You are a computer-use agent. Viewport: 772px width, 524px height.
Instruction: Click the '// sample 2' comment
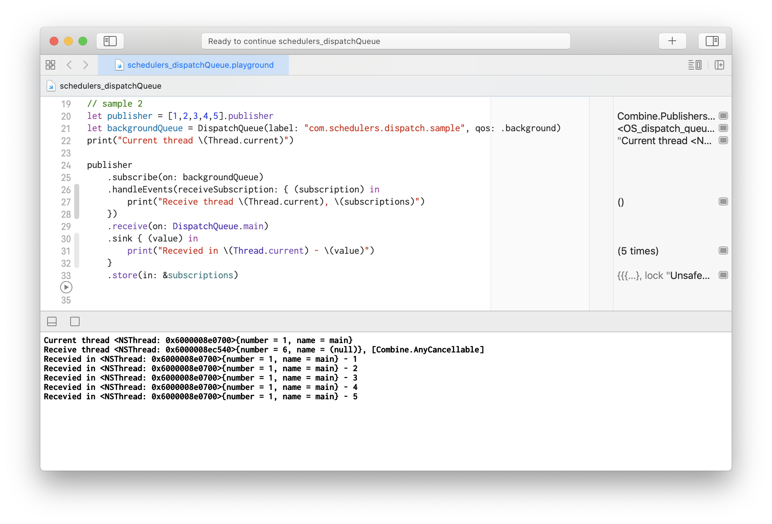click(x=115, y=104)
